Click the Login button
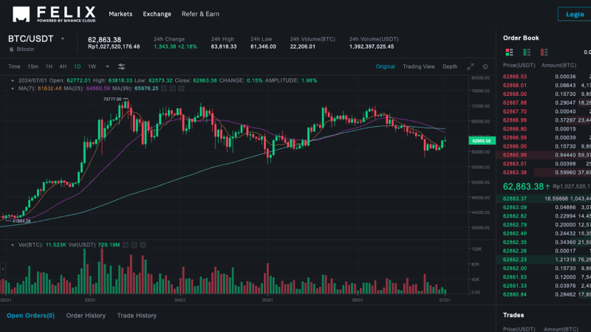The image size is (591, 332). coord(575,14)
